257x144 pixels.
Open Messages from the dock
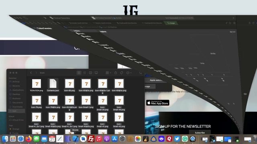click(36, 139)
